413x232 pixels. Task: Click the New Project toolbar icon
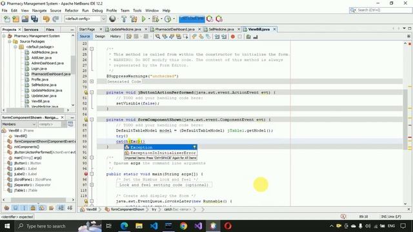pyautogui.click(x=15, y=19)
